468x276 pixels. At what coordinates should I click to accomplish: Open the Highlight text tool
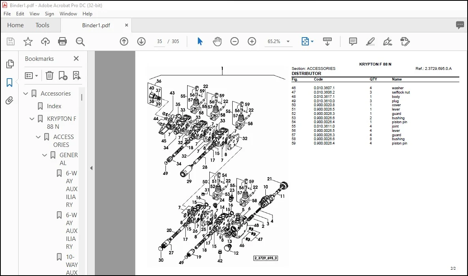click(x=370, y=41)
